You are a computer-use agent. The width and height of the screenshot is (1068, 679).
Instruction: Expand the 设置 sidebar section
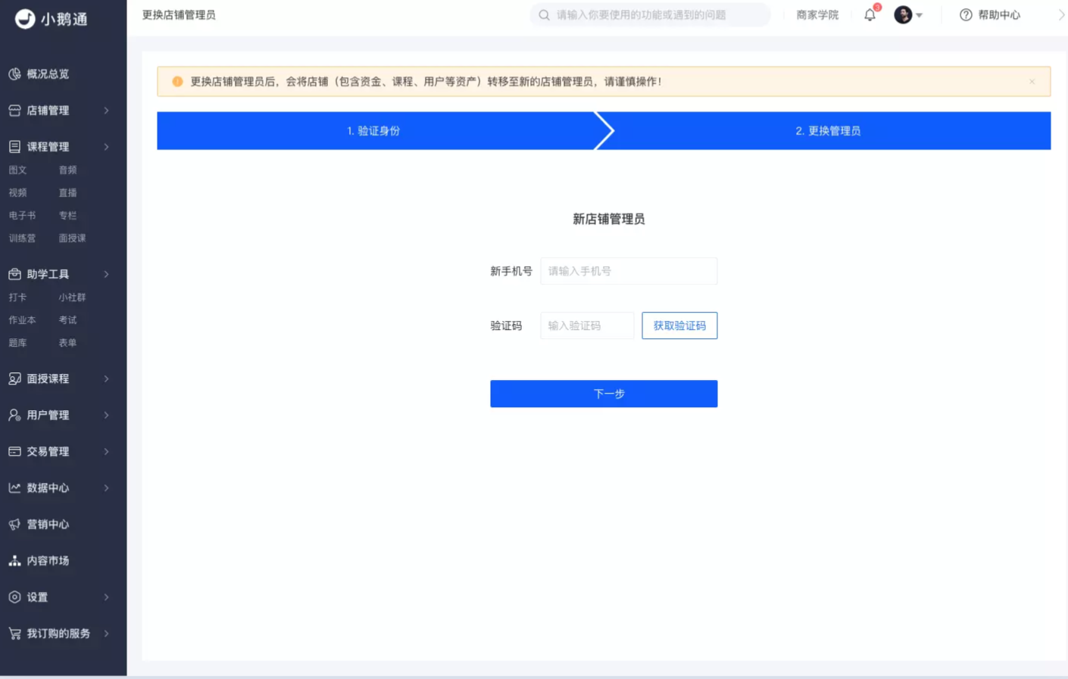click(x=106, y=597)
